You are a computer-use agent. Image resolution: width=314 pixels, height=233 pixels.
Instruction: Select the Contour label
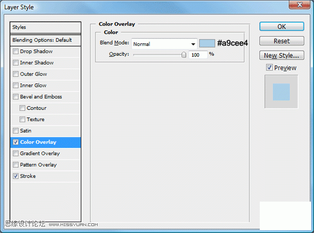click(37, 108)
